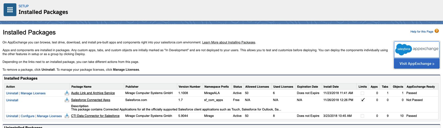Click the SETUP breadcrumb label
Viewport: 443px width, 128px height.
[x=24, y=6]
